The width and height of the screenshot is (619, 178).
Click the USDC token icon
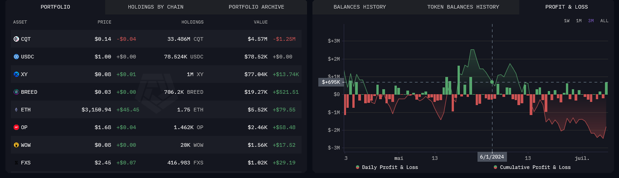[x=16, y=57]
